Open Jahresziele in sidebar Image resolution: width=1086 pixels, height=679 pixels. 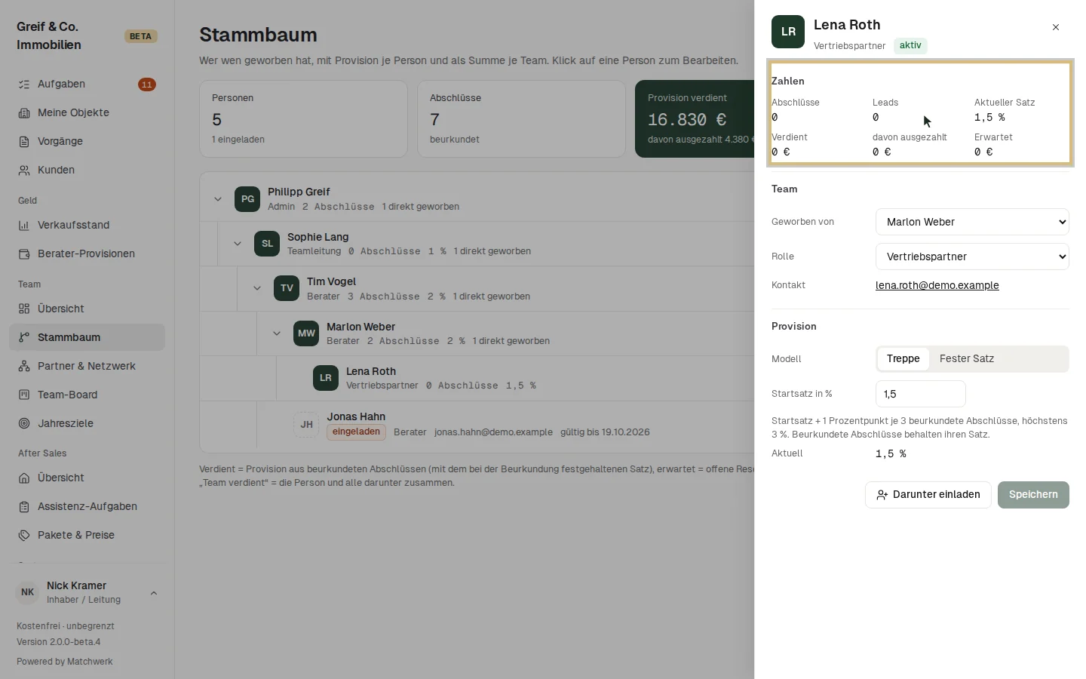click(x=87, y=424)
